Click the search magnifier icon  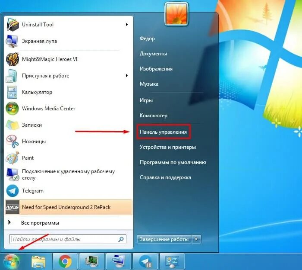[x=121, y=239]
